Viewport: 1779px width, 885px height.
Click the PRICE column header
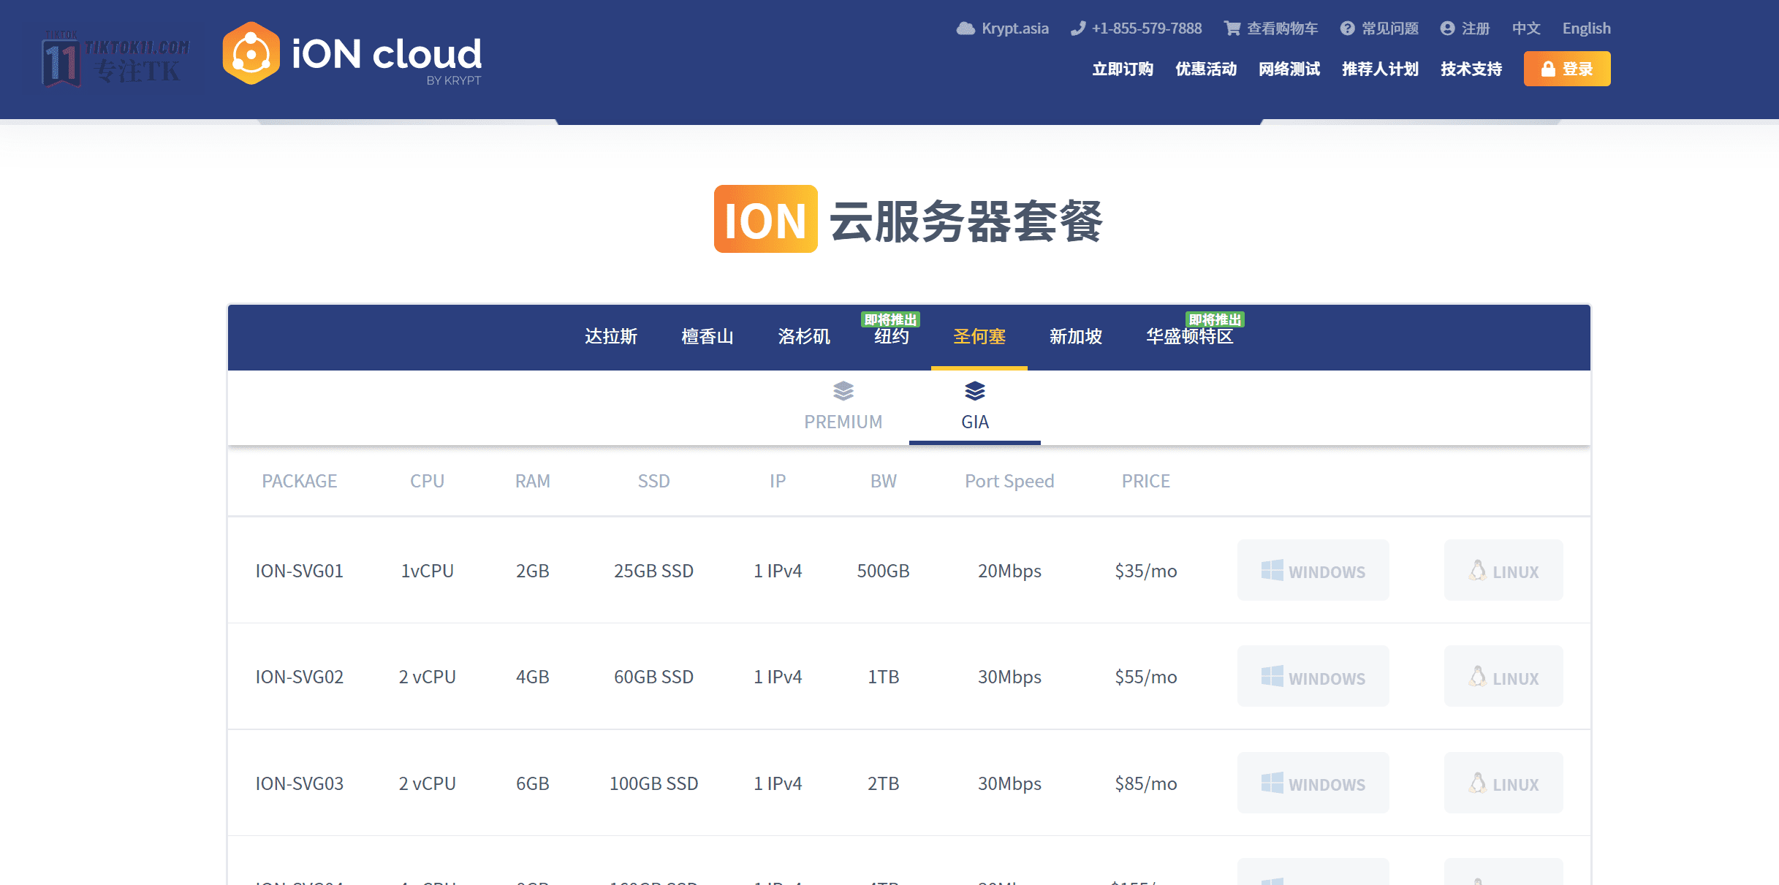[1146, 481]
